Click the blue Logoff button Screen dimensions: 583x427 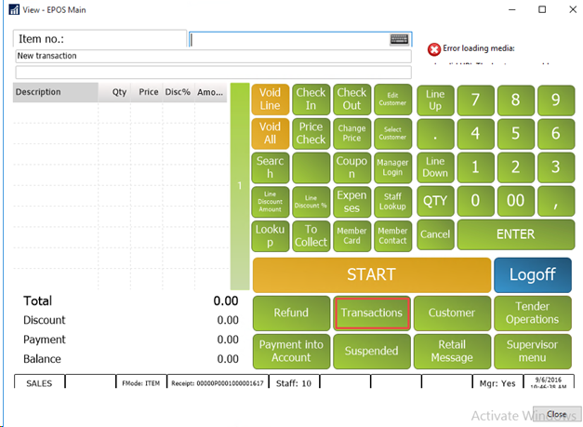point(532,275)
